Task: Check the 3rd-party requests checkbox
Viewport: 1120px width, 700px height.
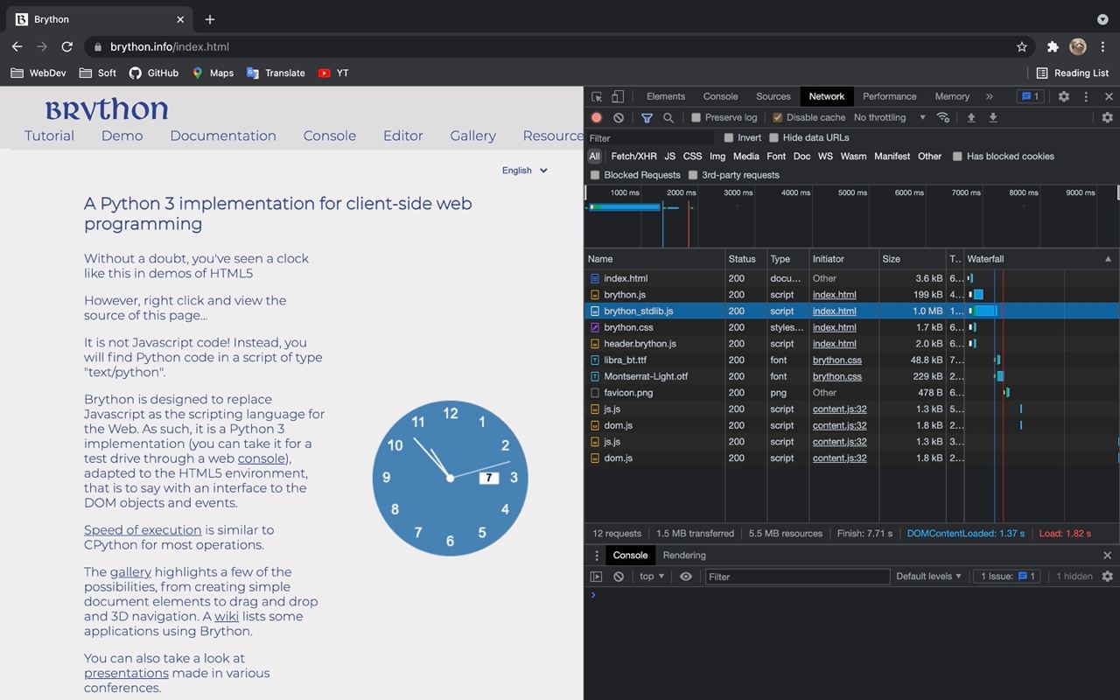Action: [x=693, y=175]
